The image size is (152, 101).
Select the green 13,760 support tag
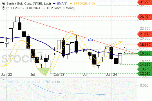(145, 69)
